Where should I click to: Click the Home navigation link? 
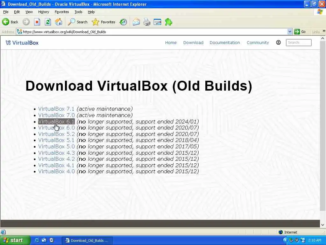171,42
